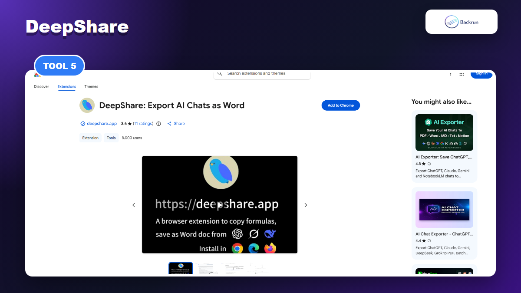Click the 'You might also like...' heading

(442, 102)
